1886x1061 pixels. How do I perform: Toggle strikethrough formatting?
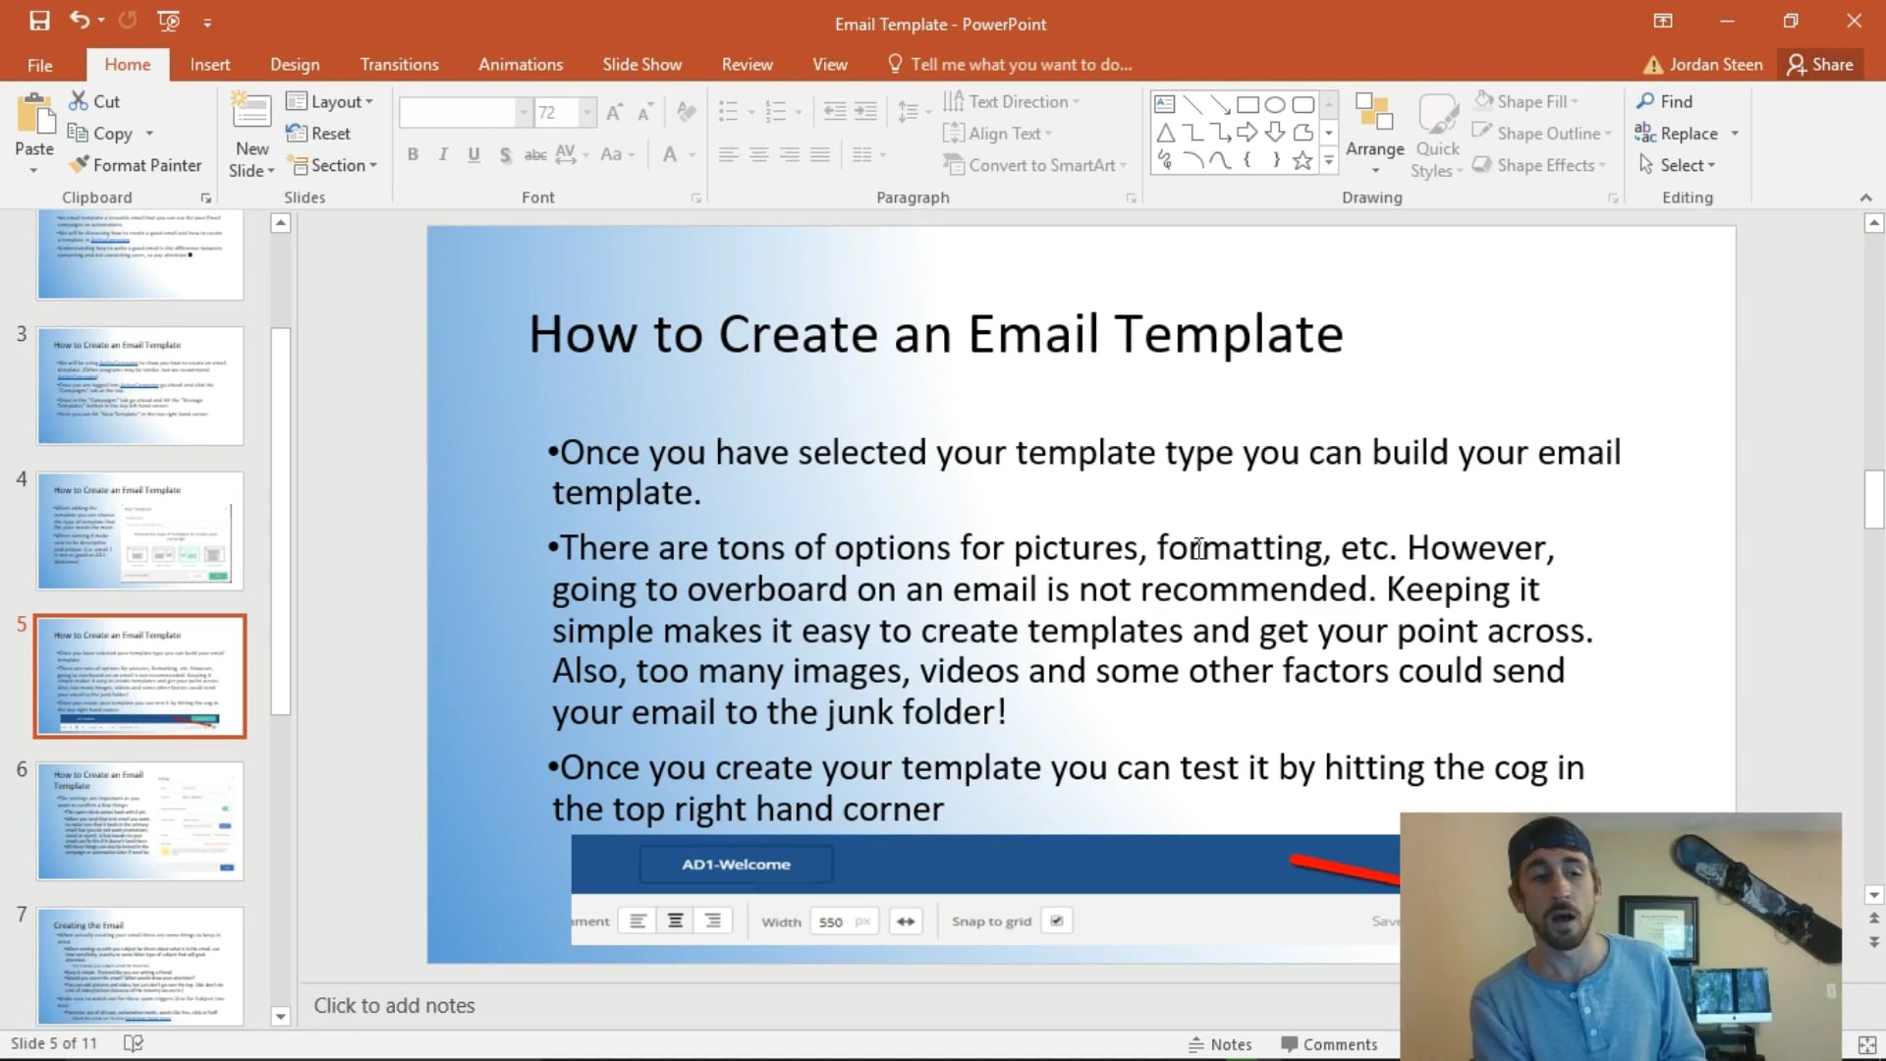(x=535, y=154)
